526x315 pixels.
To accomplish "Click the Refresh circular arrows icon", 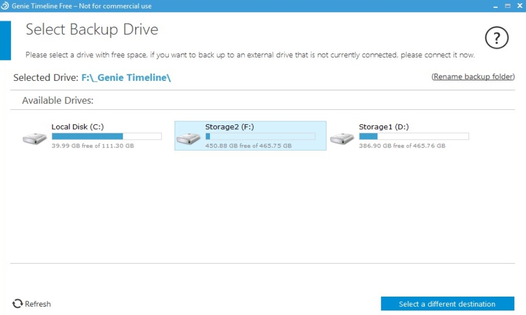I will tap(17, 303).
